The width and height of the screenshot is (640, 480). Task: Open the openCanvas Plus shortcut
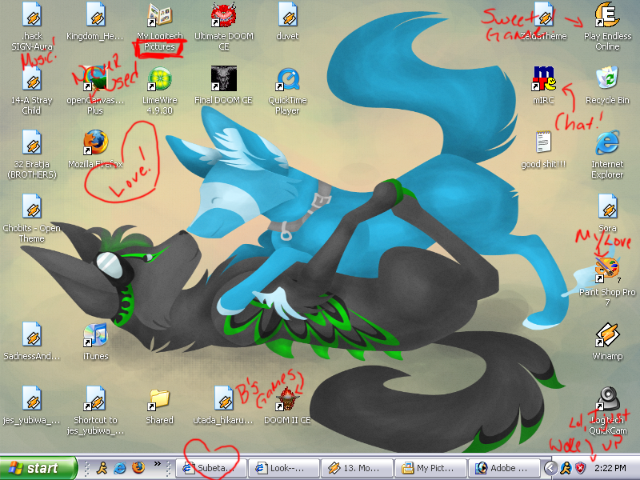tap(96, 78)
